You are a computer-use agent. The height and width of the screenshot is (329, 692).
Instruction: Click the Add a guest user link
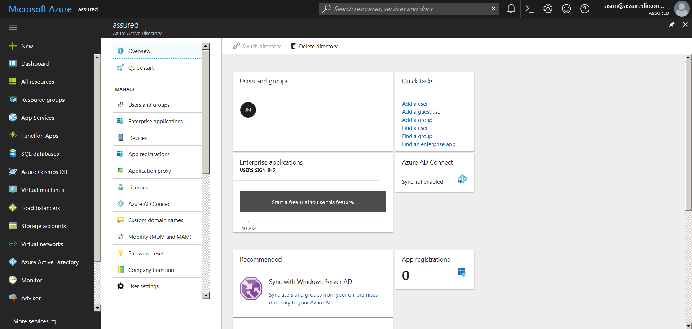(x=422, y=112)
